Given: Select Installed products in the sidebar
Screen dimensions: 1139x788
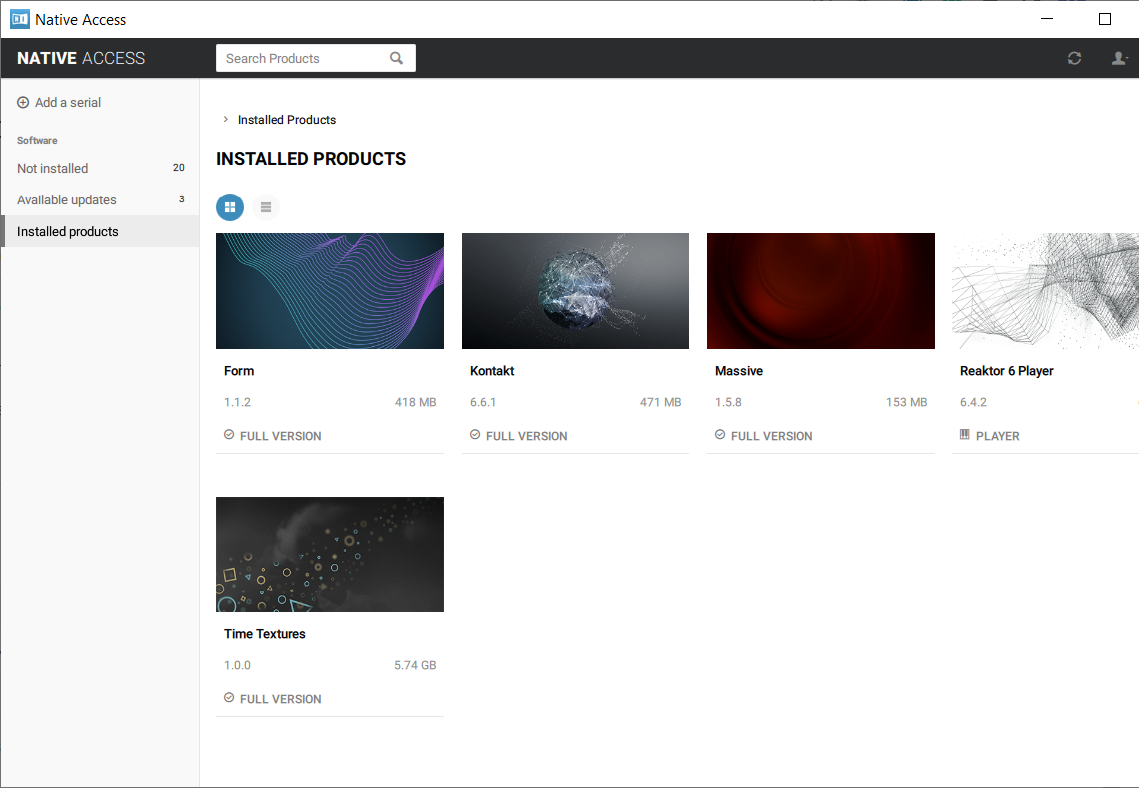Looking at the screenshot, I should 101,231.
